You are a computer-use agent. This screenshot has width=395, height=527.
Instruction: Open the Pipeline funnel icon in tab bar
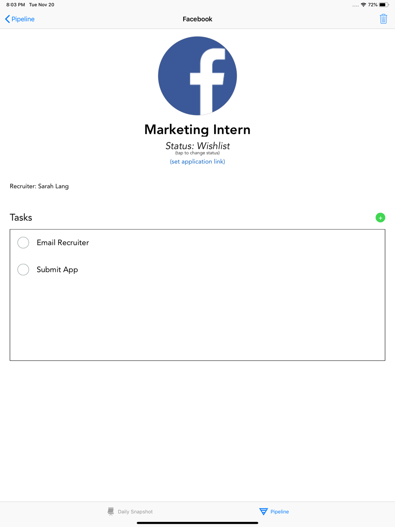263,512
